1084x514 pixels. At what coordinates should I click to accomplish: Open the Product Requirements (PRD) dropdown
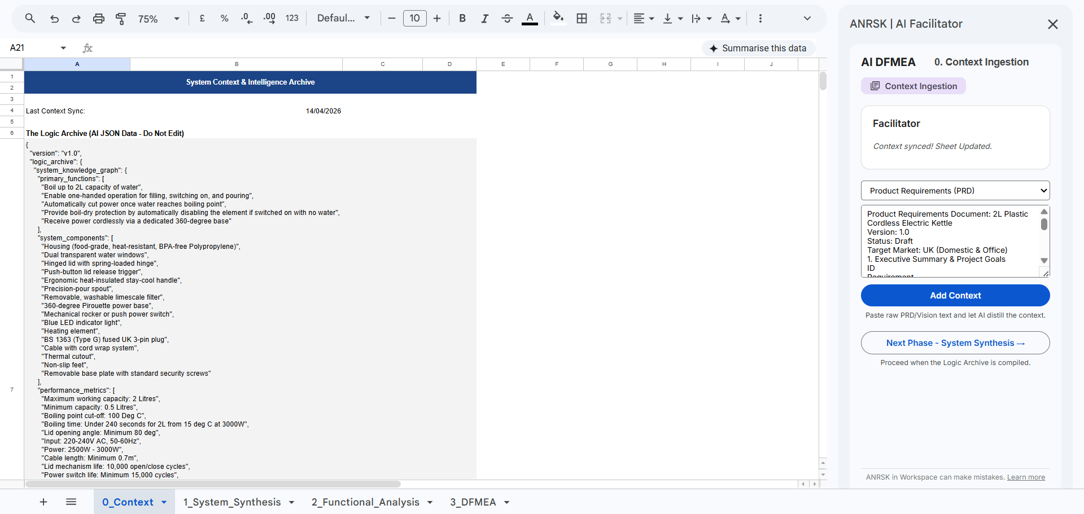click(x=954, y=190)
